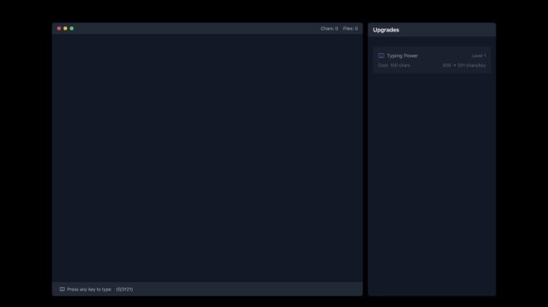Click the yellow minimize window button

tap(66, 29)
